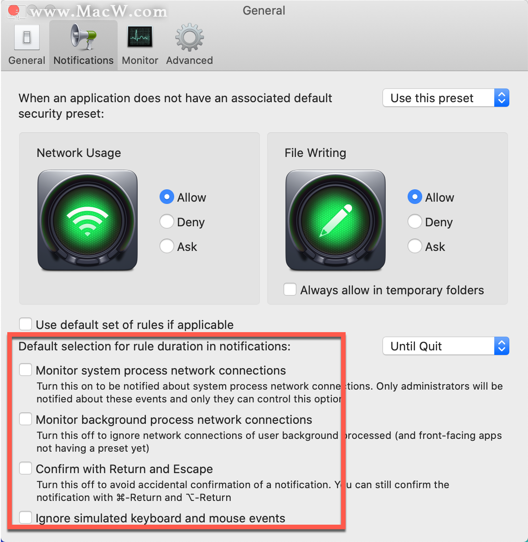Screen dimensions: 528x542
Task: Toggle Monitor background process network connections
Action: [26, 419]
